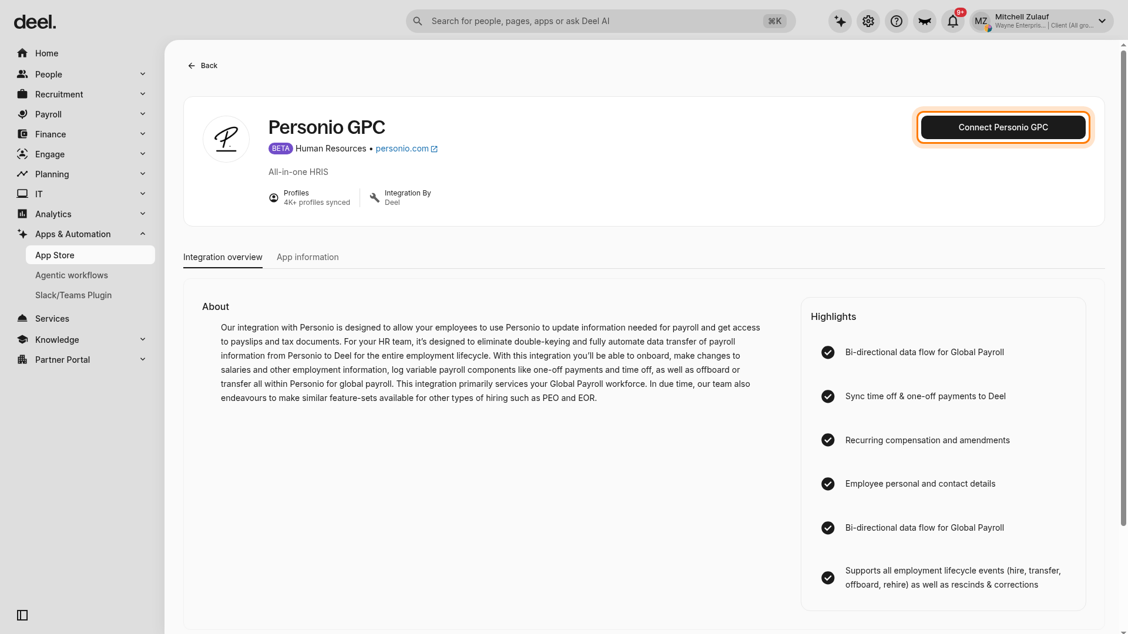Expand the Analytics menu chevron
The image size is (1128, 634).
(x=143, y=214)
